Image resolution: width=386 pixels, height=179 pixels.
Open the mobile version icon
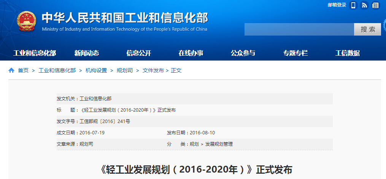pos(353,5)
